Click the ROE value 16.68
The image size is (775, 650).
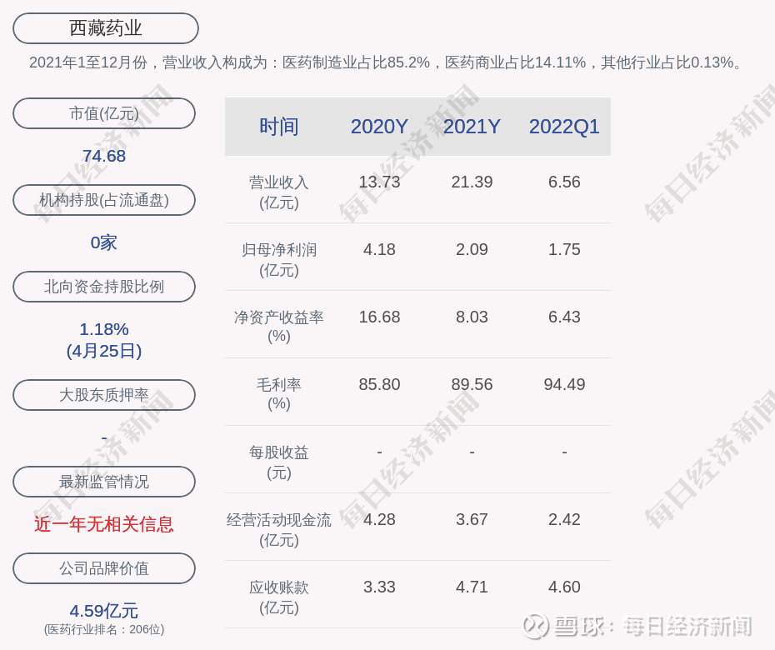click(x=379, y=317)
